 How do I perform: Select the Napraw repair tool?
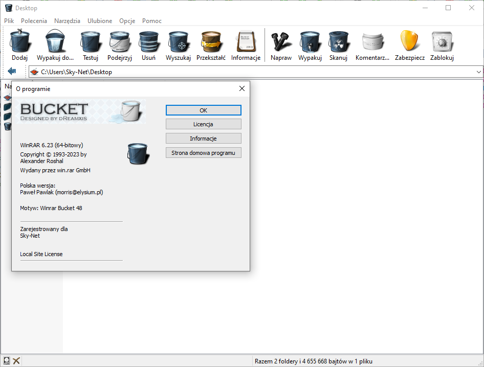[x=281, y=41]
